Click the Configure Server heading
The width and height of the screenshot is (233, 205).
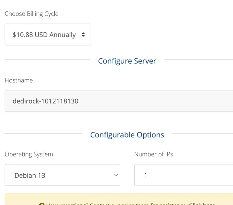[127, 61]
